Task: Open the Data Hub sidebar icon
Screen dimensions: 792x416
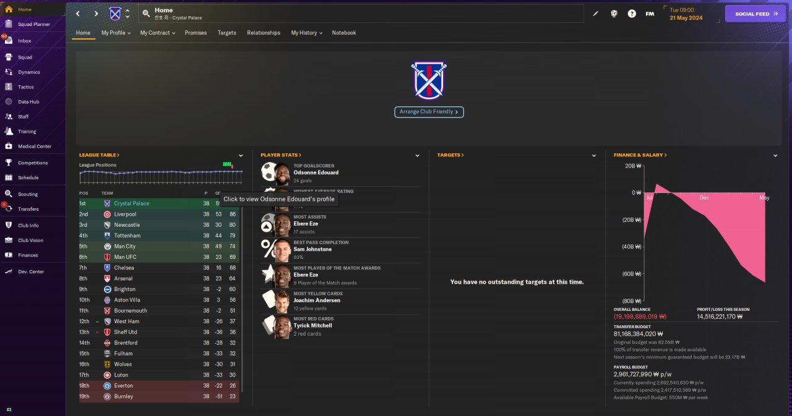Action: [9, 102]
